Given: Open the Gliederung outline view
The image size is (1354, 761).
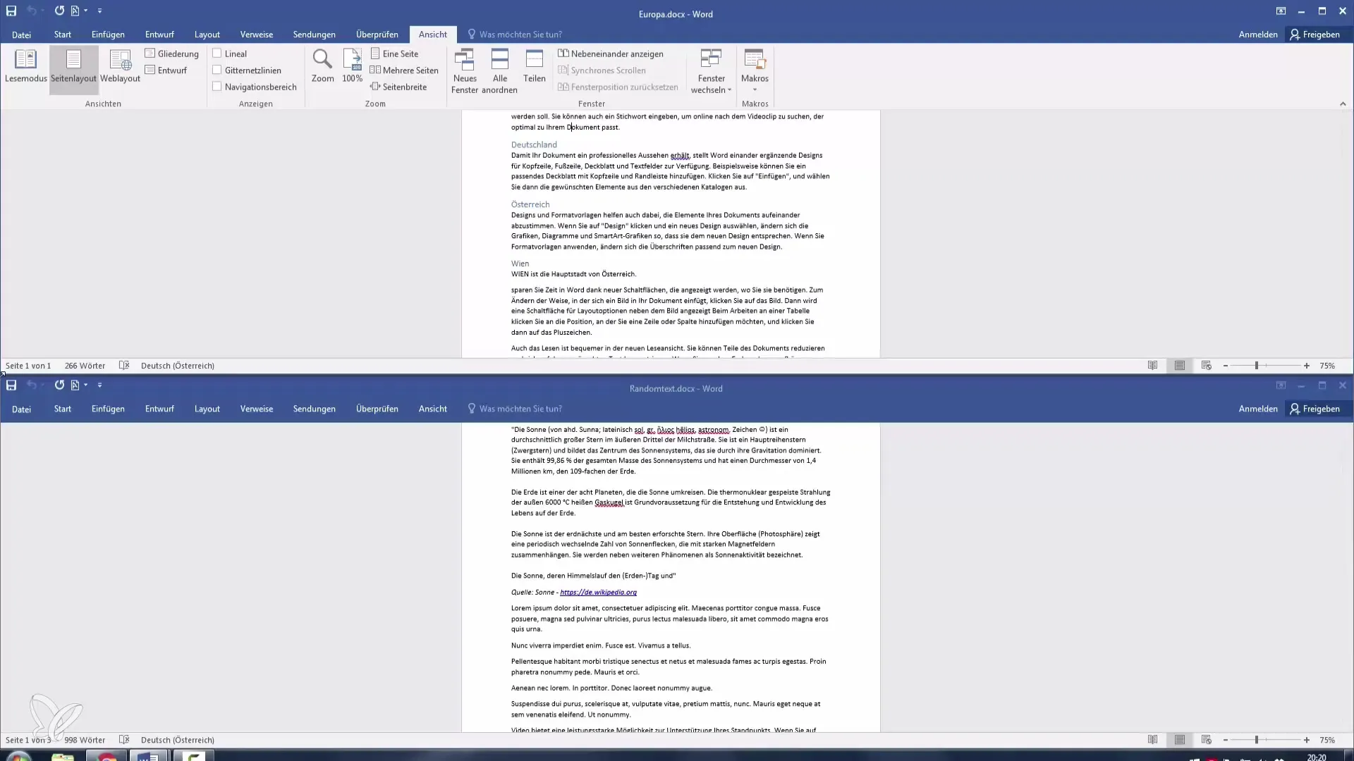Looking at the screenshot, I should (171, 54).
